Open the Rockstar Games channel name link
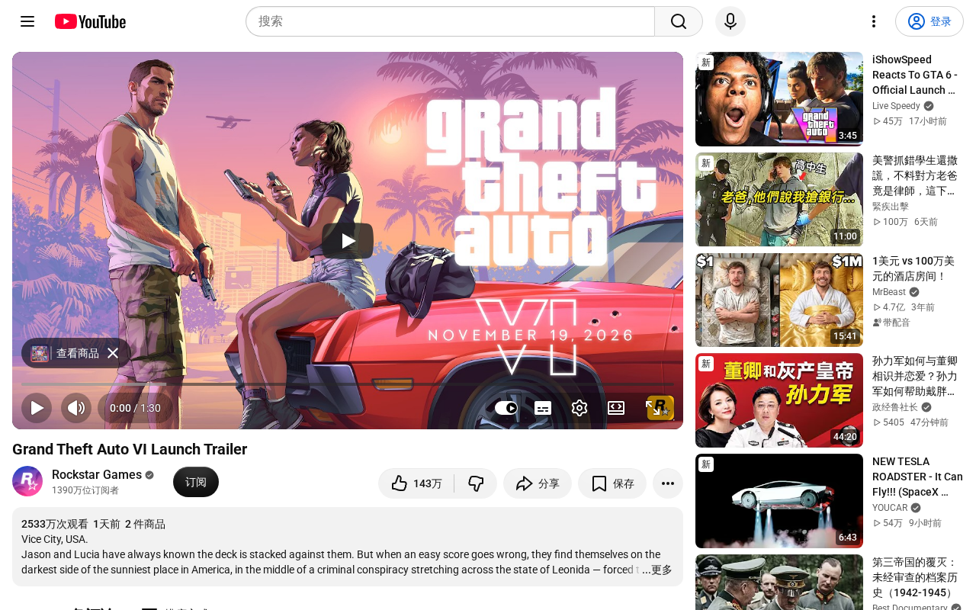The image size is (976, 610). coord(97,474)
